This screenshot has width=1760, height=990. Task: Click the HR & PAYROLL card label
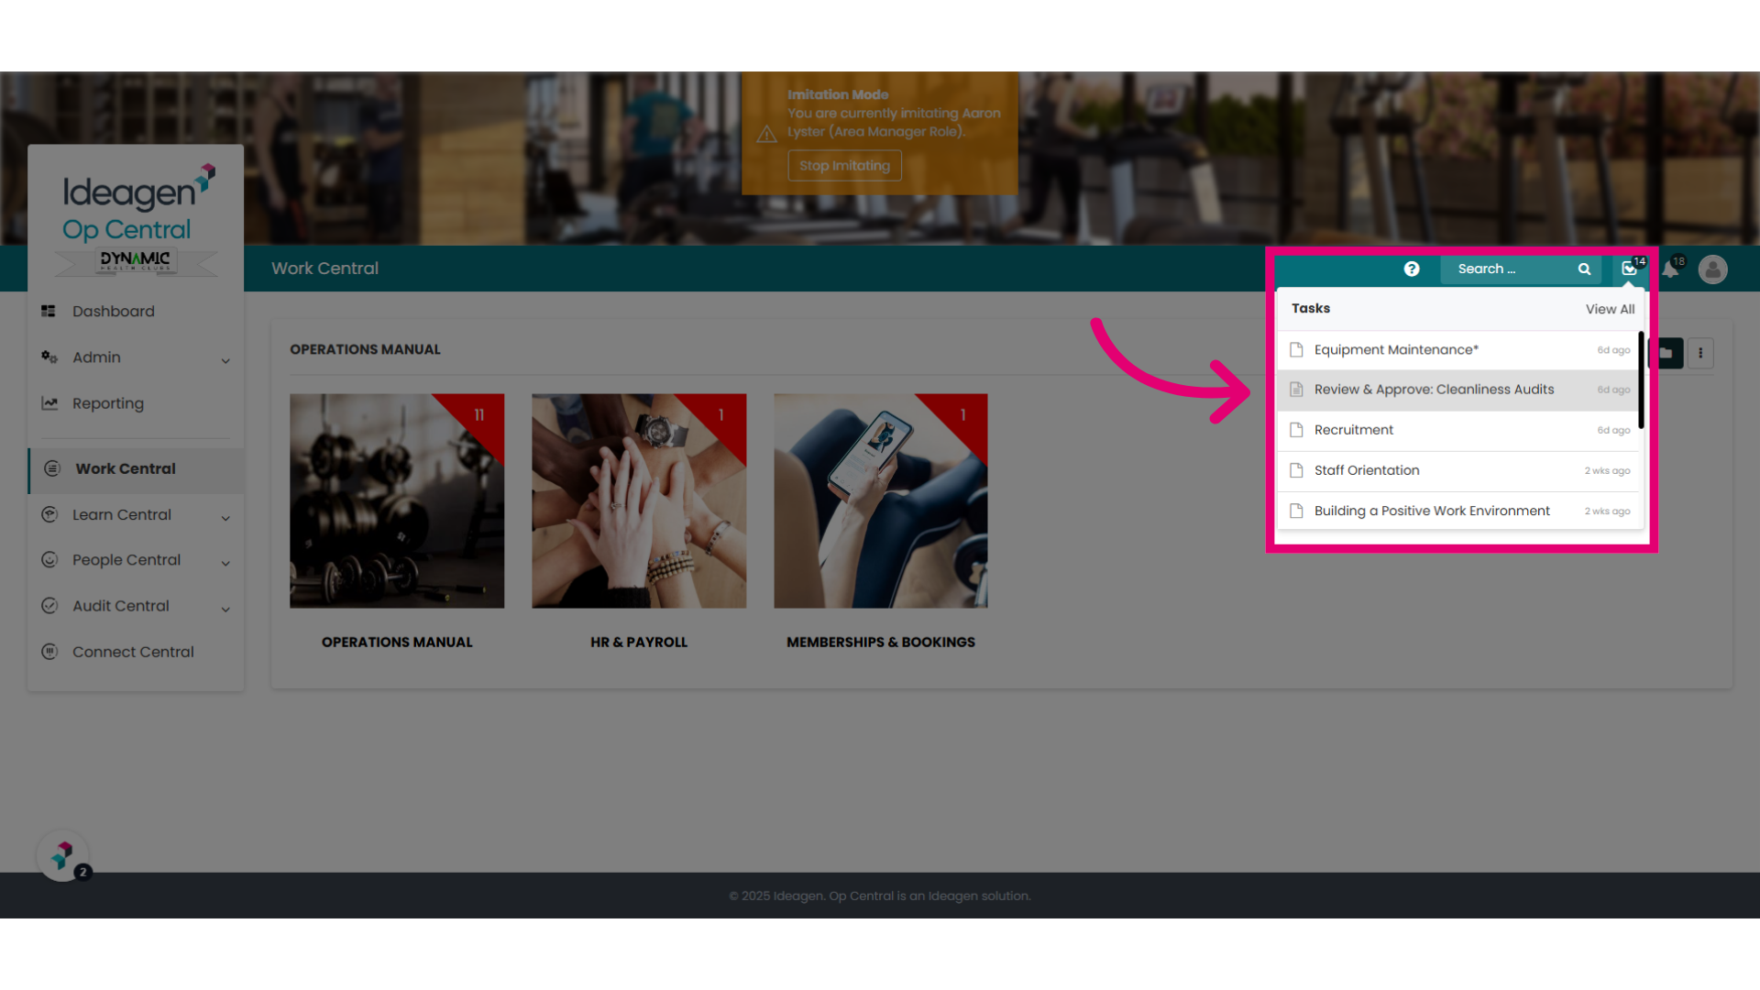click(639, 642)
